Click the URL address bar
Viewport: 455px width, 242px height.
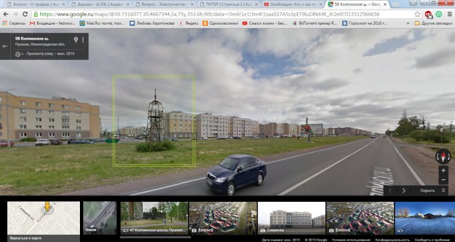[x=224, y=14]
